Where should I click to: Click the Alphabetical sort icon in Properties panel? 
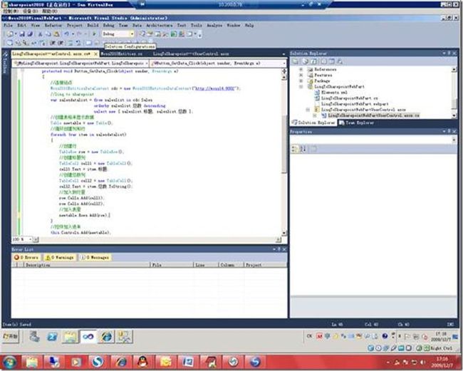click(x=303, y=149)
